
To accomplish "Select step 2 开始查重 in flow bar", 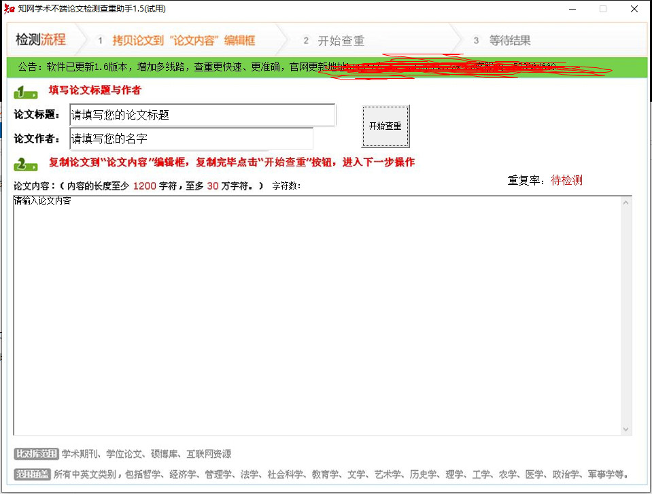I will (334, 41).
